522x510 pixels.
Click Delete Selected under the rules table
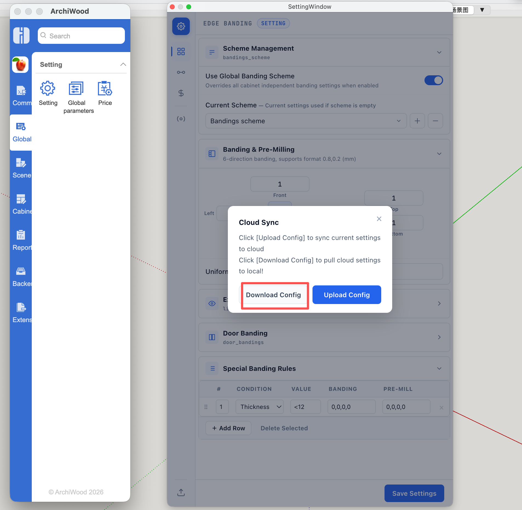pos(284,428)
